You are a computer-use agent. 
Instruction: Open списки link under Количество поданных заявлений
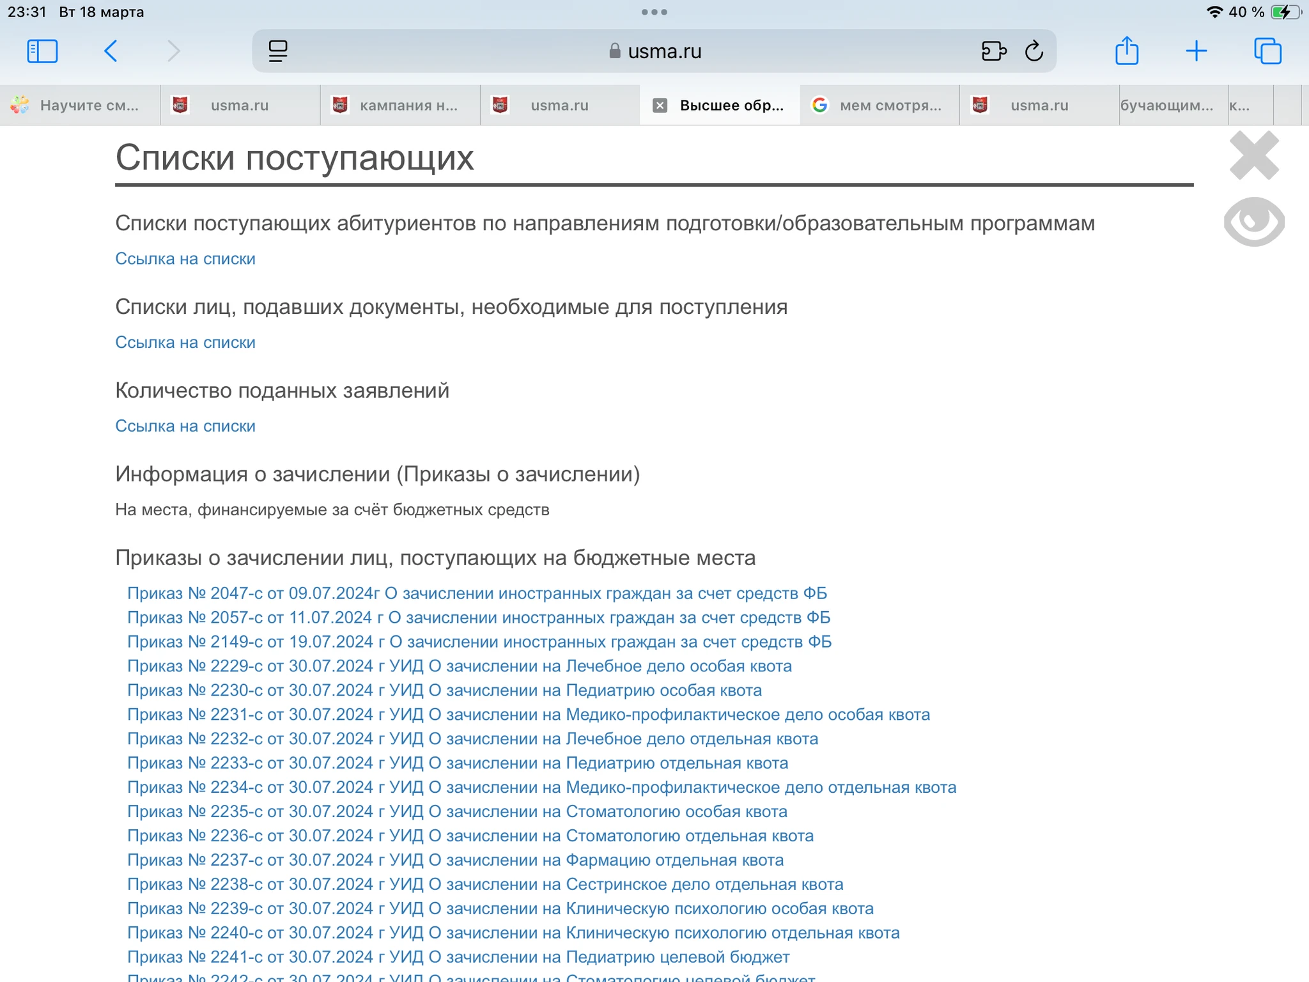[185, 426]
